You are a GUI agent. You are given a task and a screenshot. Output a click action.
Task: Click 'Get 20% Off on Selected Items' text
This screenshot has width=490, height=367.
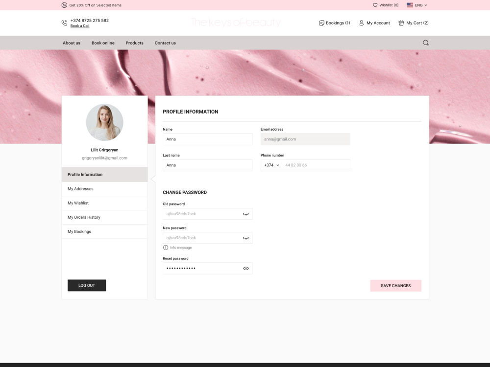[x=96, y=5]
